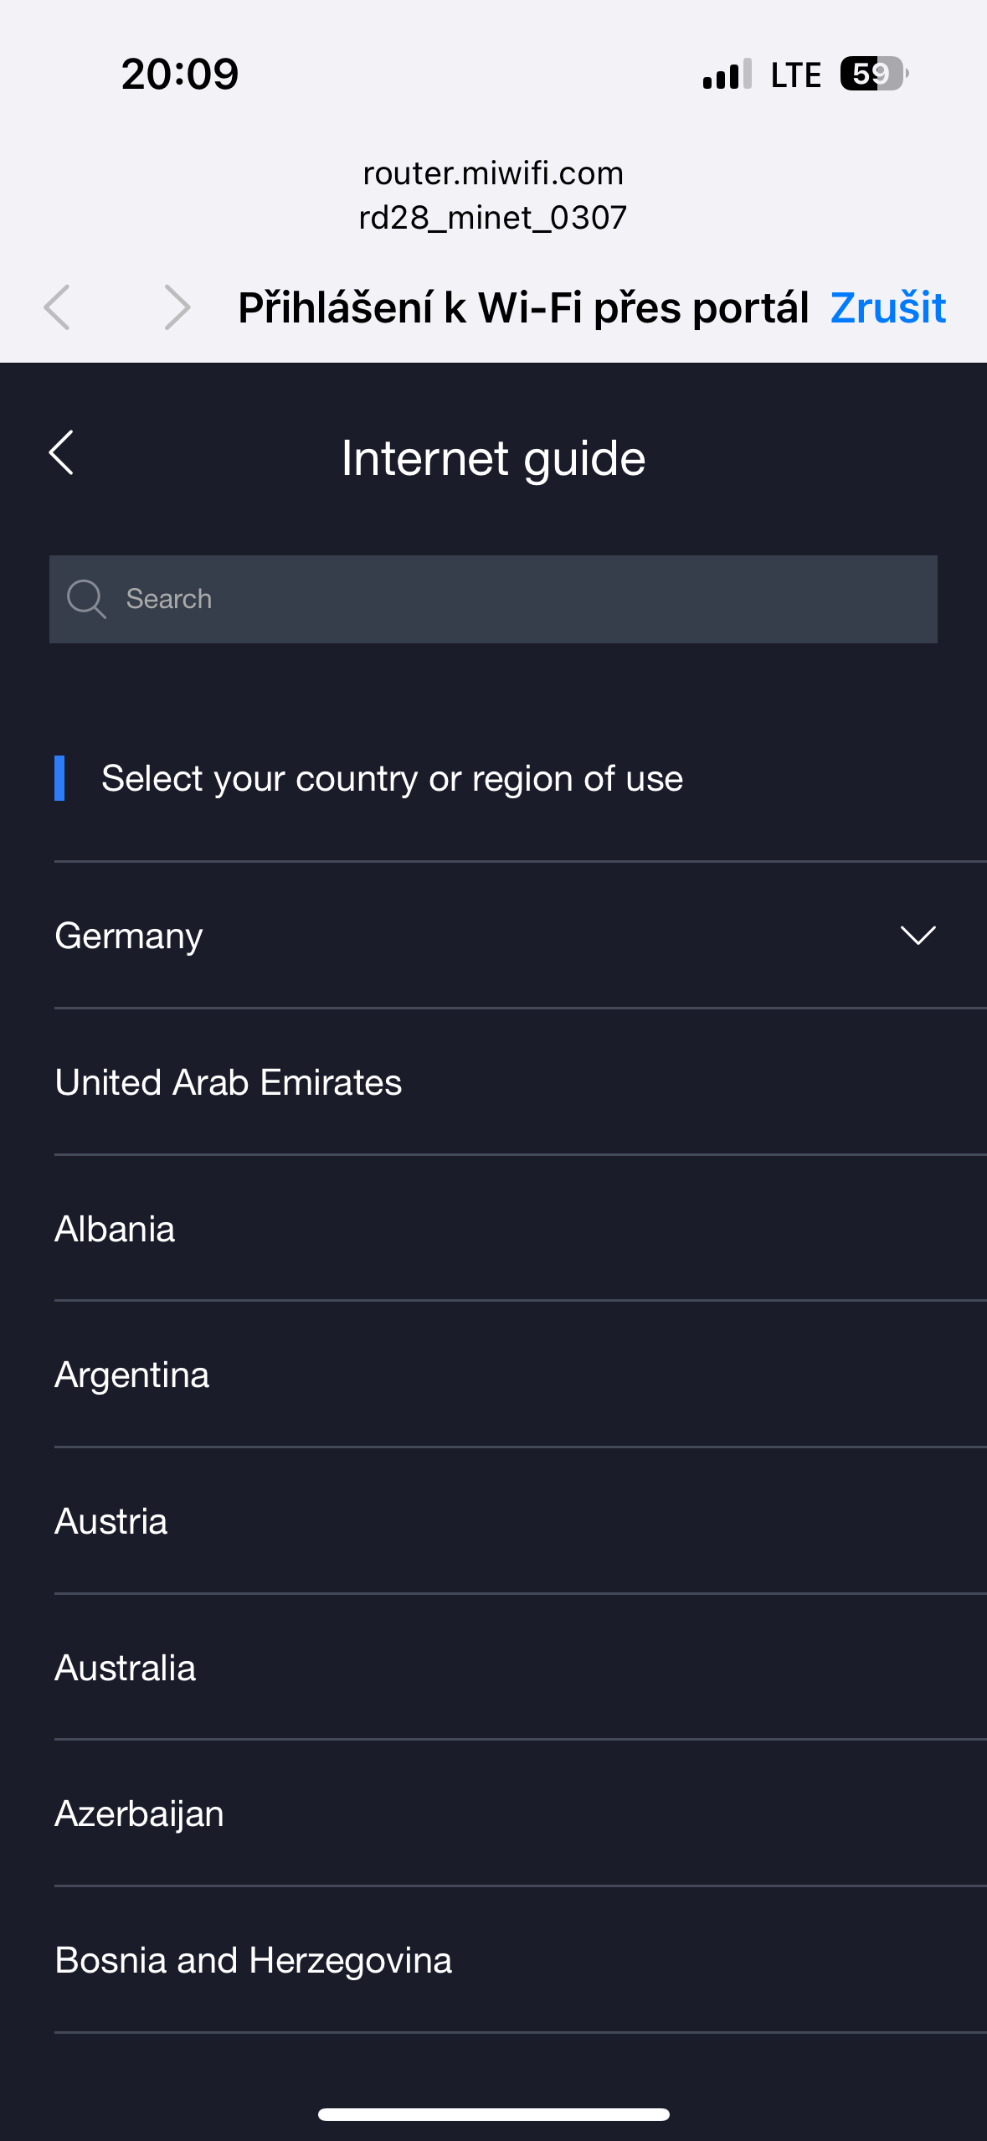Image resolution: width=987 pixels, height=2141 pixels.
Task: Pick Austria from the region list
Action: [x=111, y=1521]
